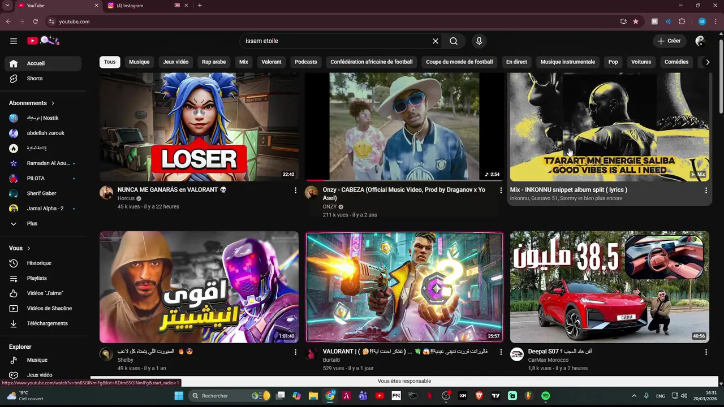Open the CarMax Morocco channel avatar

(517, 354)
